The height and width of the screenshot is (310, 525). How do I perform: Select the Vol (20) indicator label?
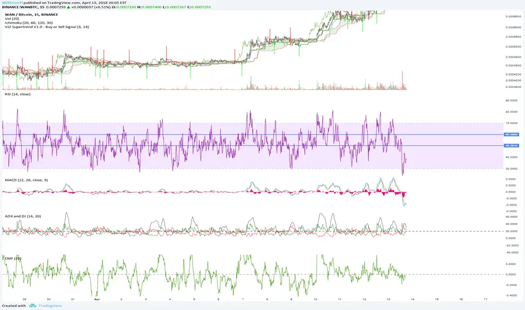coord(12,19)
